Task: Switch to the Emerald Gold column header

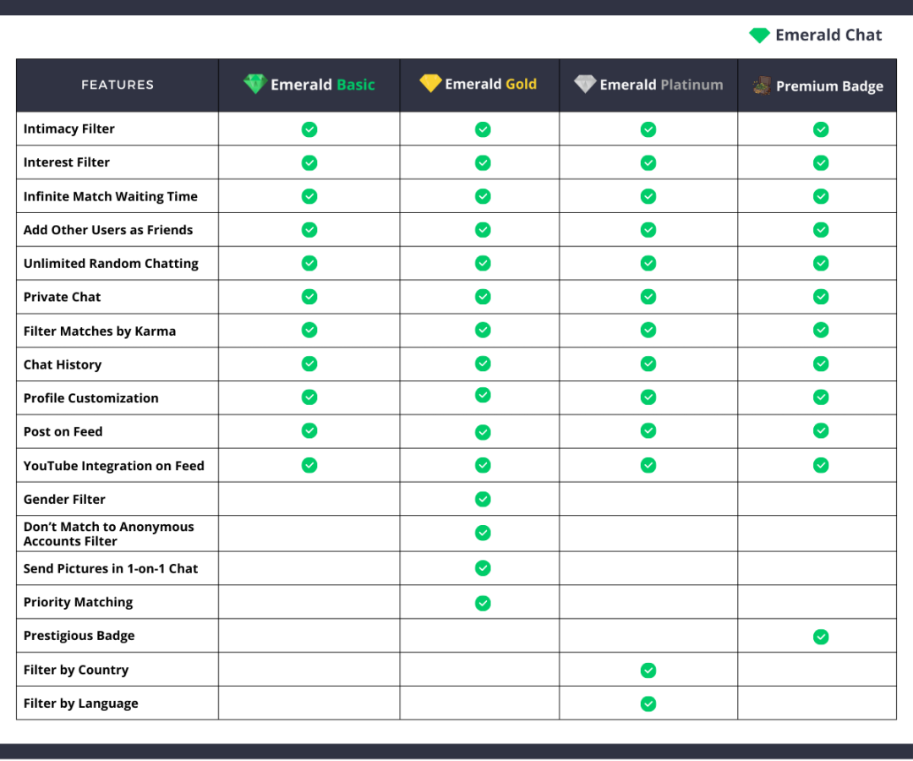Action: click(478, 84)
